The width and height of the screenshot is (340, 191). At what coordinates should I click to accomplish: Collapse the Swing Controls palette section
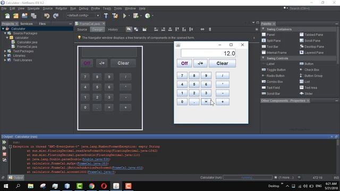point(263,58)
